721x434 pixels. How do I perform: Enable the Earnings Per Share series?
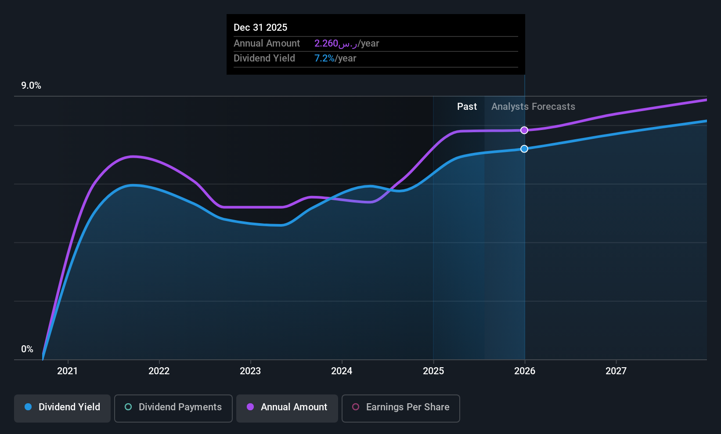point(401,409)
